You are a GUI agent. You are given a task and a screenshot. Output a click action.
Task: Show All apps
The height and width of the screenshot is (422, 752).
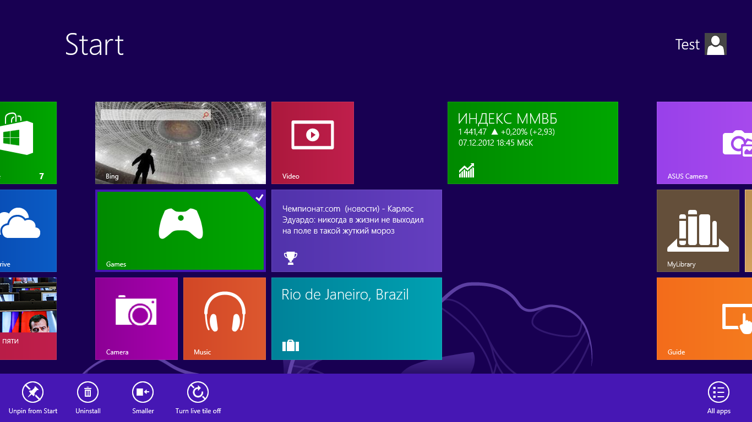pyautogui.click(x=719, y=398)
